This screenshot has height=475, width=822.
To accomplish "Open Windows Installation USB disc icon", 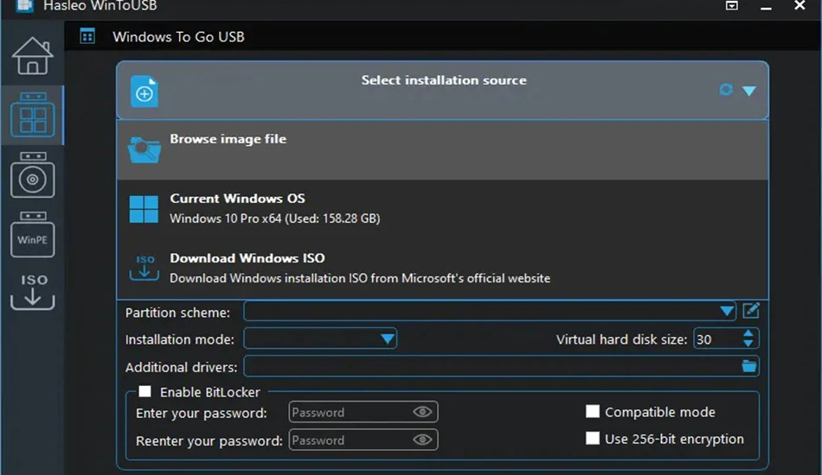I will (x=33, y=174).
